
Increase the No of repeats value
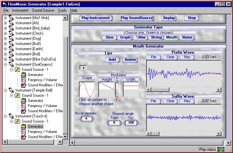pyautogui.click(x=92, y=119)
